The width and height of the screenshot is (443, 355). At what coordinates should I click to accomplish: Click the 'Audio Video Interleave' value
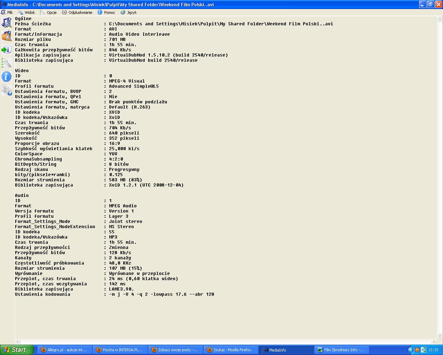pyautogui.click(x=139, y=34)
